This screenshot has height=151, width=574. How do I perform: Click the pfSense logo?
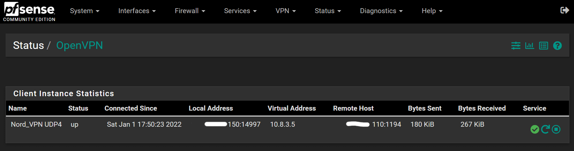pyautogui.click(x=29, y=11)
